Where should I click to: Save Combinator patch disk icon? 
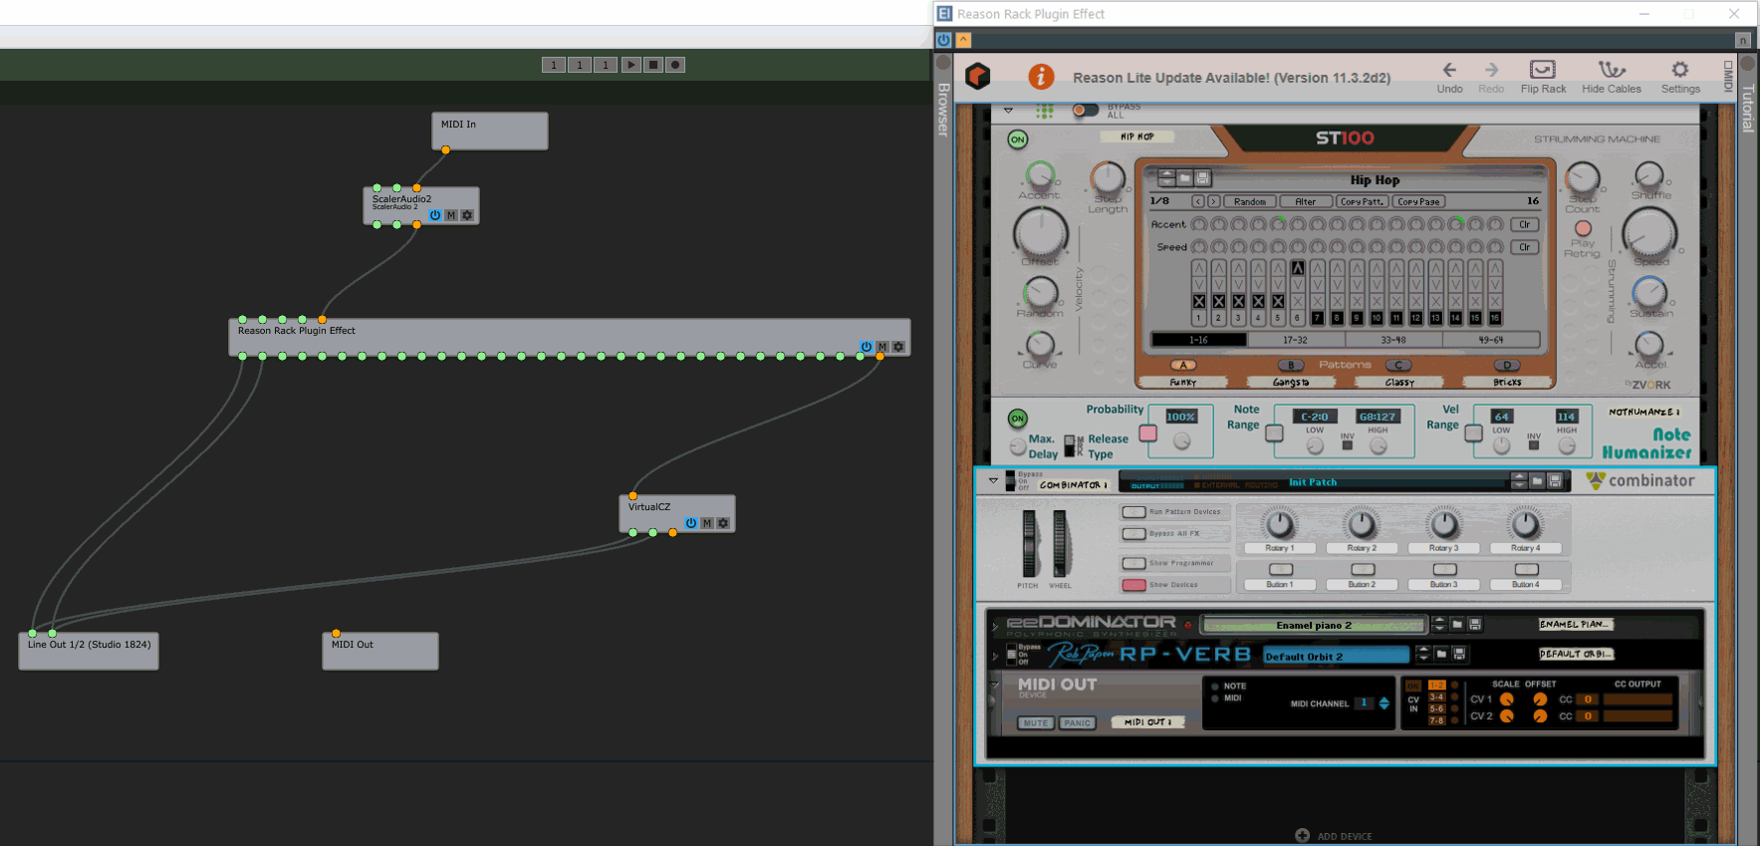pos(1555,481)
